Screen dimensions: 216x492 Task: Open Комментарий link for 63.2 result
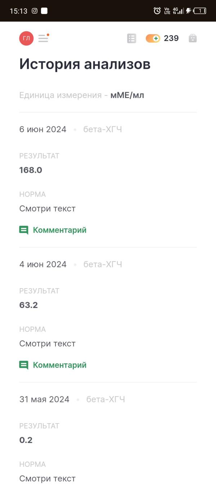tap(60, 365)
